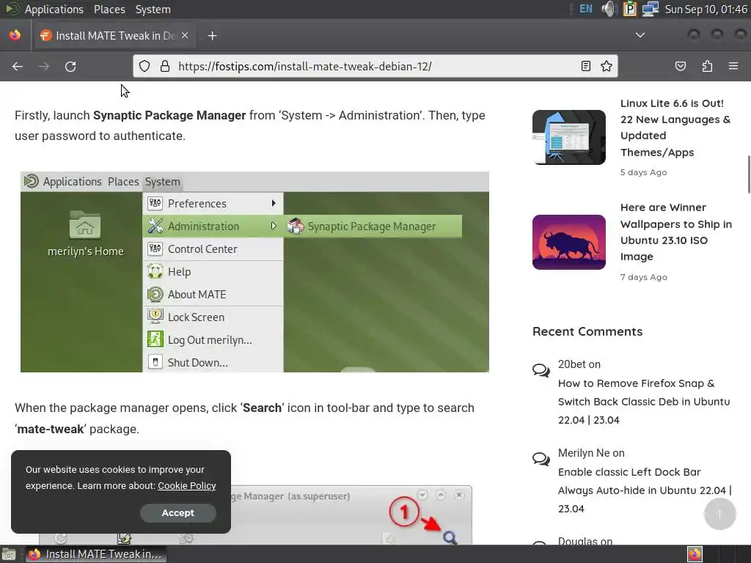Click Firefox icon at bottom-right panel

(x=695, y=554)
